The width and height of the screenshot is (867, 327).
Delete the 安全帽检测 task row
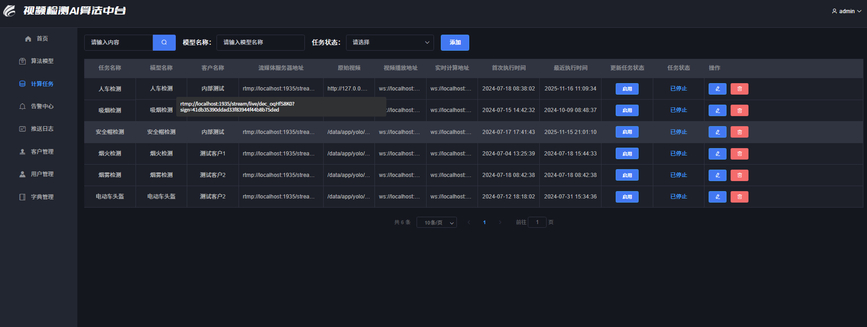click(x=739, y=132)
